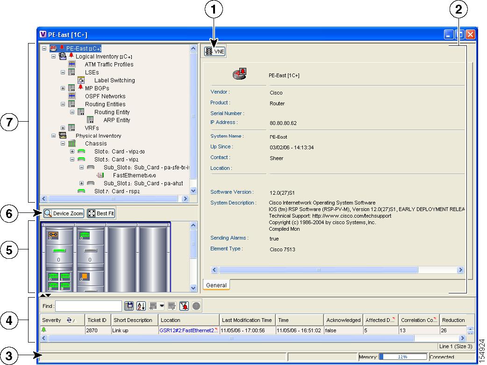Image resolution: width=487 pixels, height=365 pixels.
Task: Click the Ticket ID column header
Action: 97,320
